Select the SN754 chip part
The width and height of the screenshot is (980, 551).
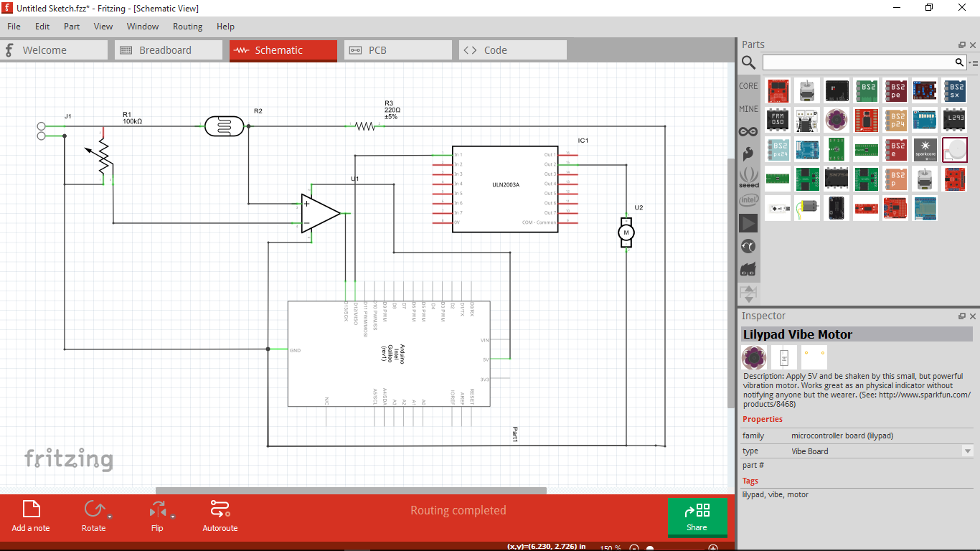(x=837, y=179)
